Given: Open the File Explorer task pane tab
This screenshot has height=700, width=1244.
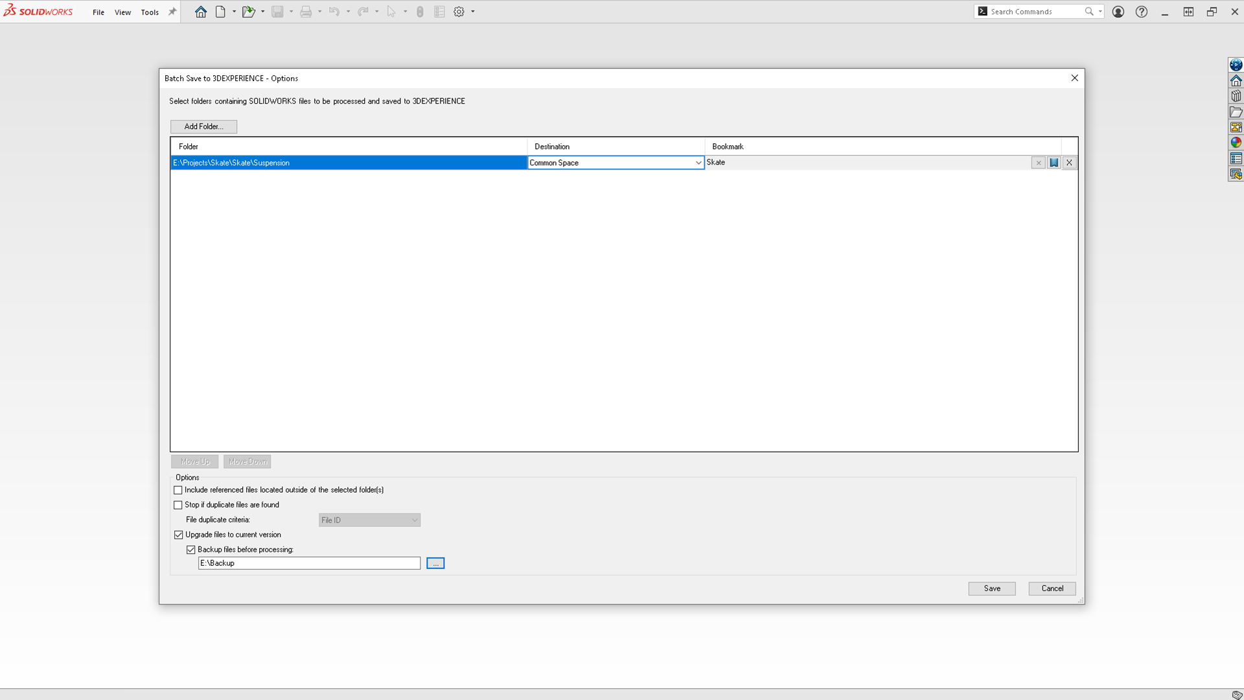Looking at the screenshot, I should [x=1236, y=111].
